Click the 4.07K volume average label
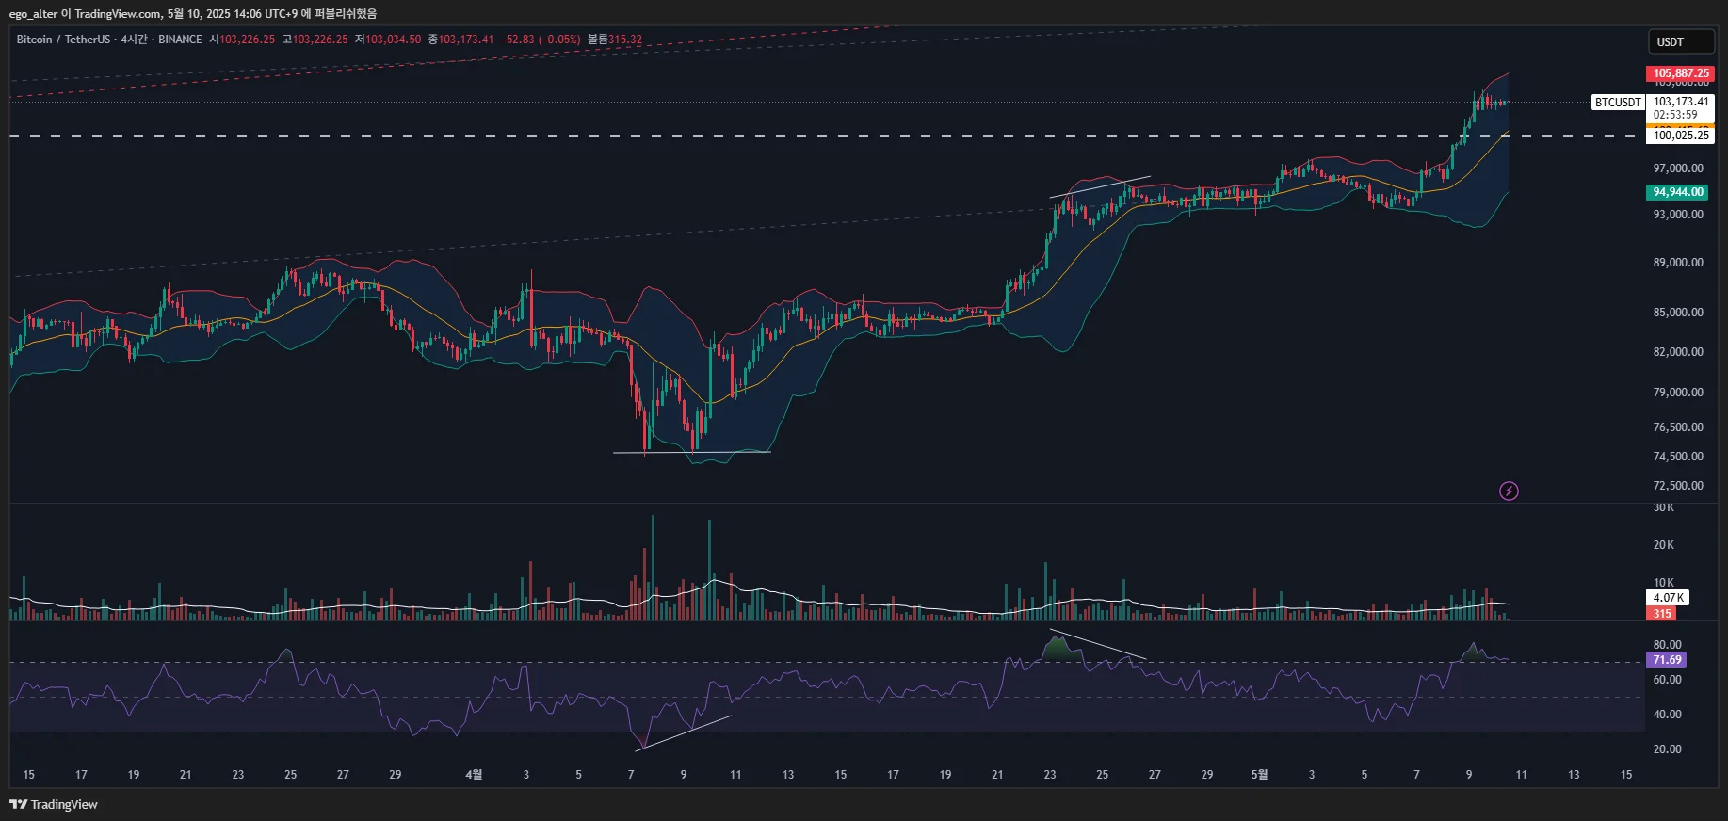 pos(1668,598)
